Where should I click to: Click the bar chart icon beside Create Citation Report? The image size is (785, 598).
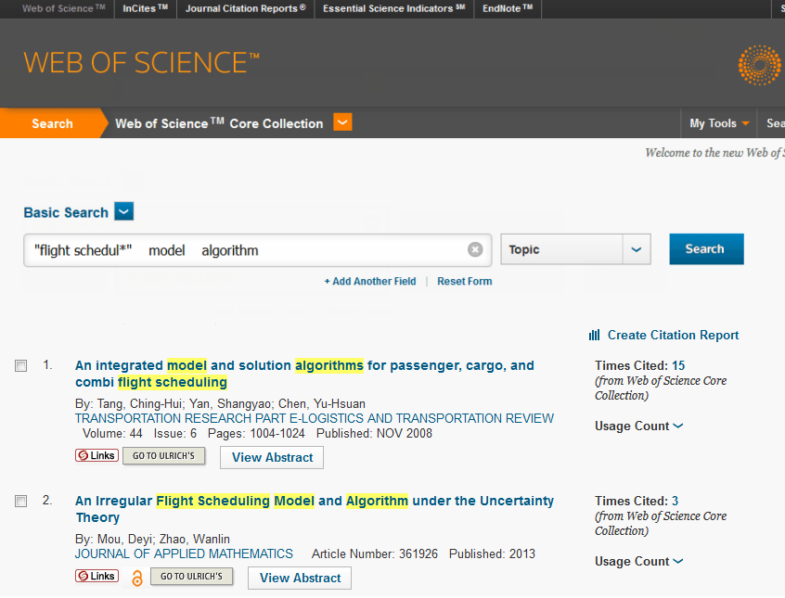(x=594, y=335)
